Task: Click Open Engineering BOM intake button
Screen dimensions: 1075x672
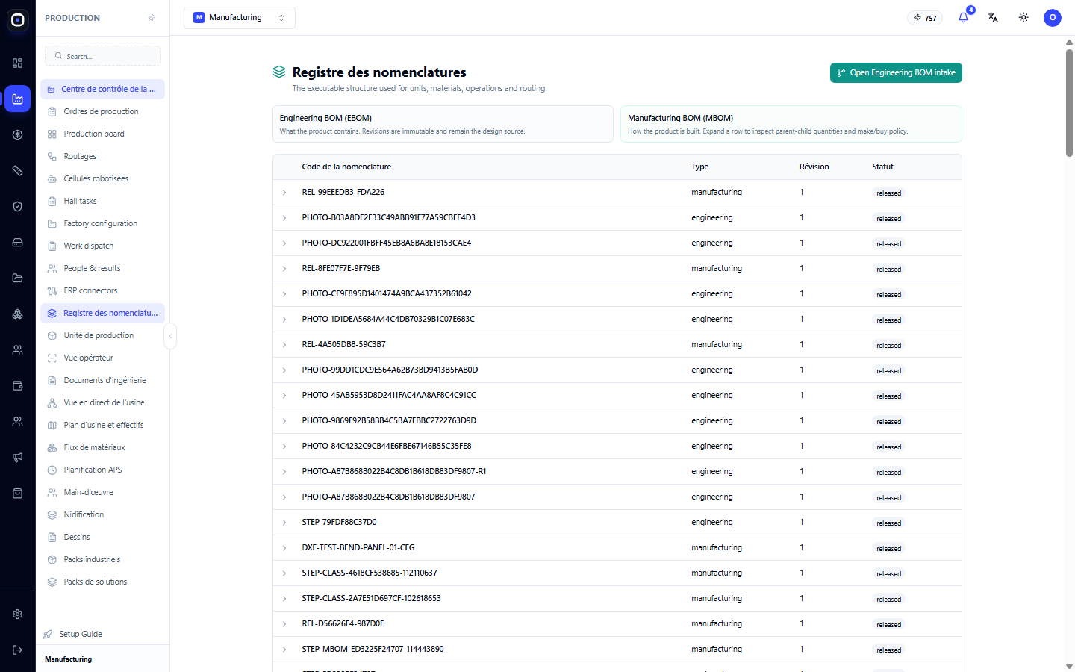Action: point(896,72)
